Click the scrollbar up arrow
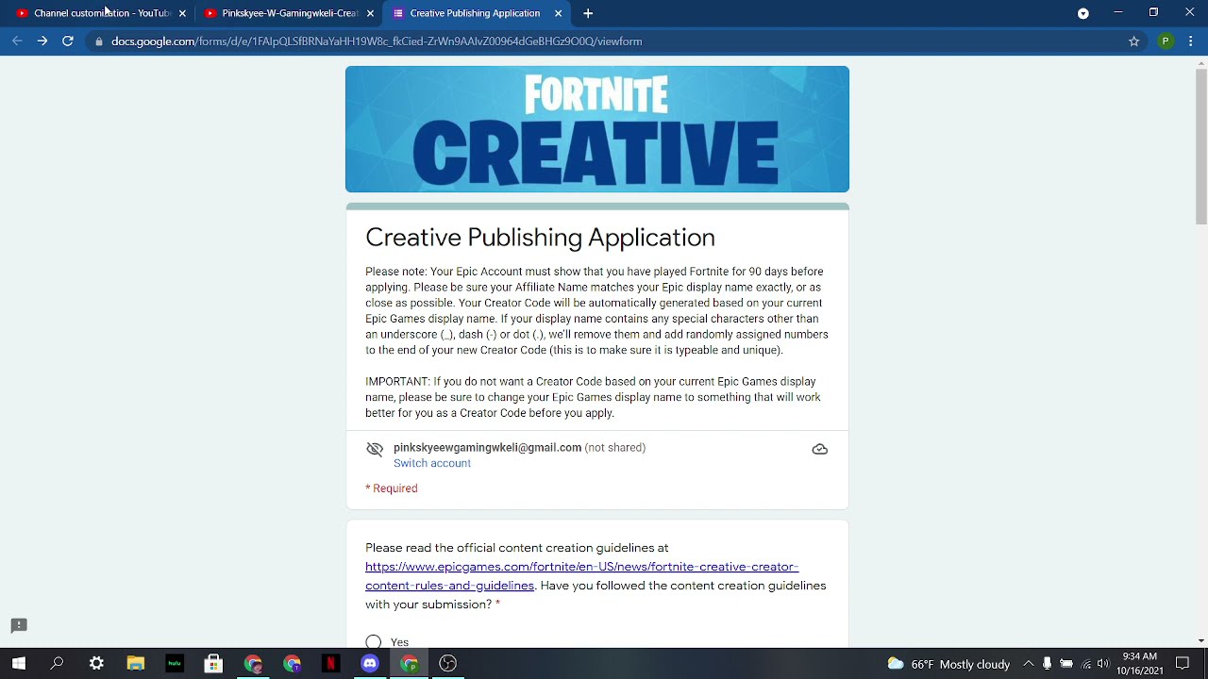The height and width of the screenshot is (679, 1208). [x=1200, y=62]
